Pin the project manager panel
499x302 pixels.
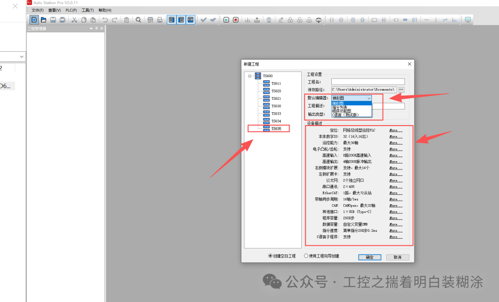click(x=97, y=28)
